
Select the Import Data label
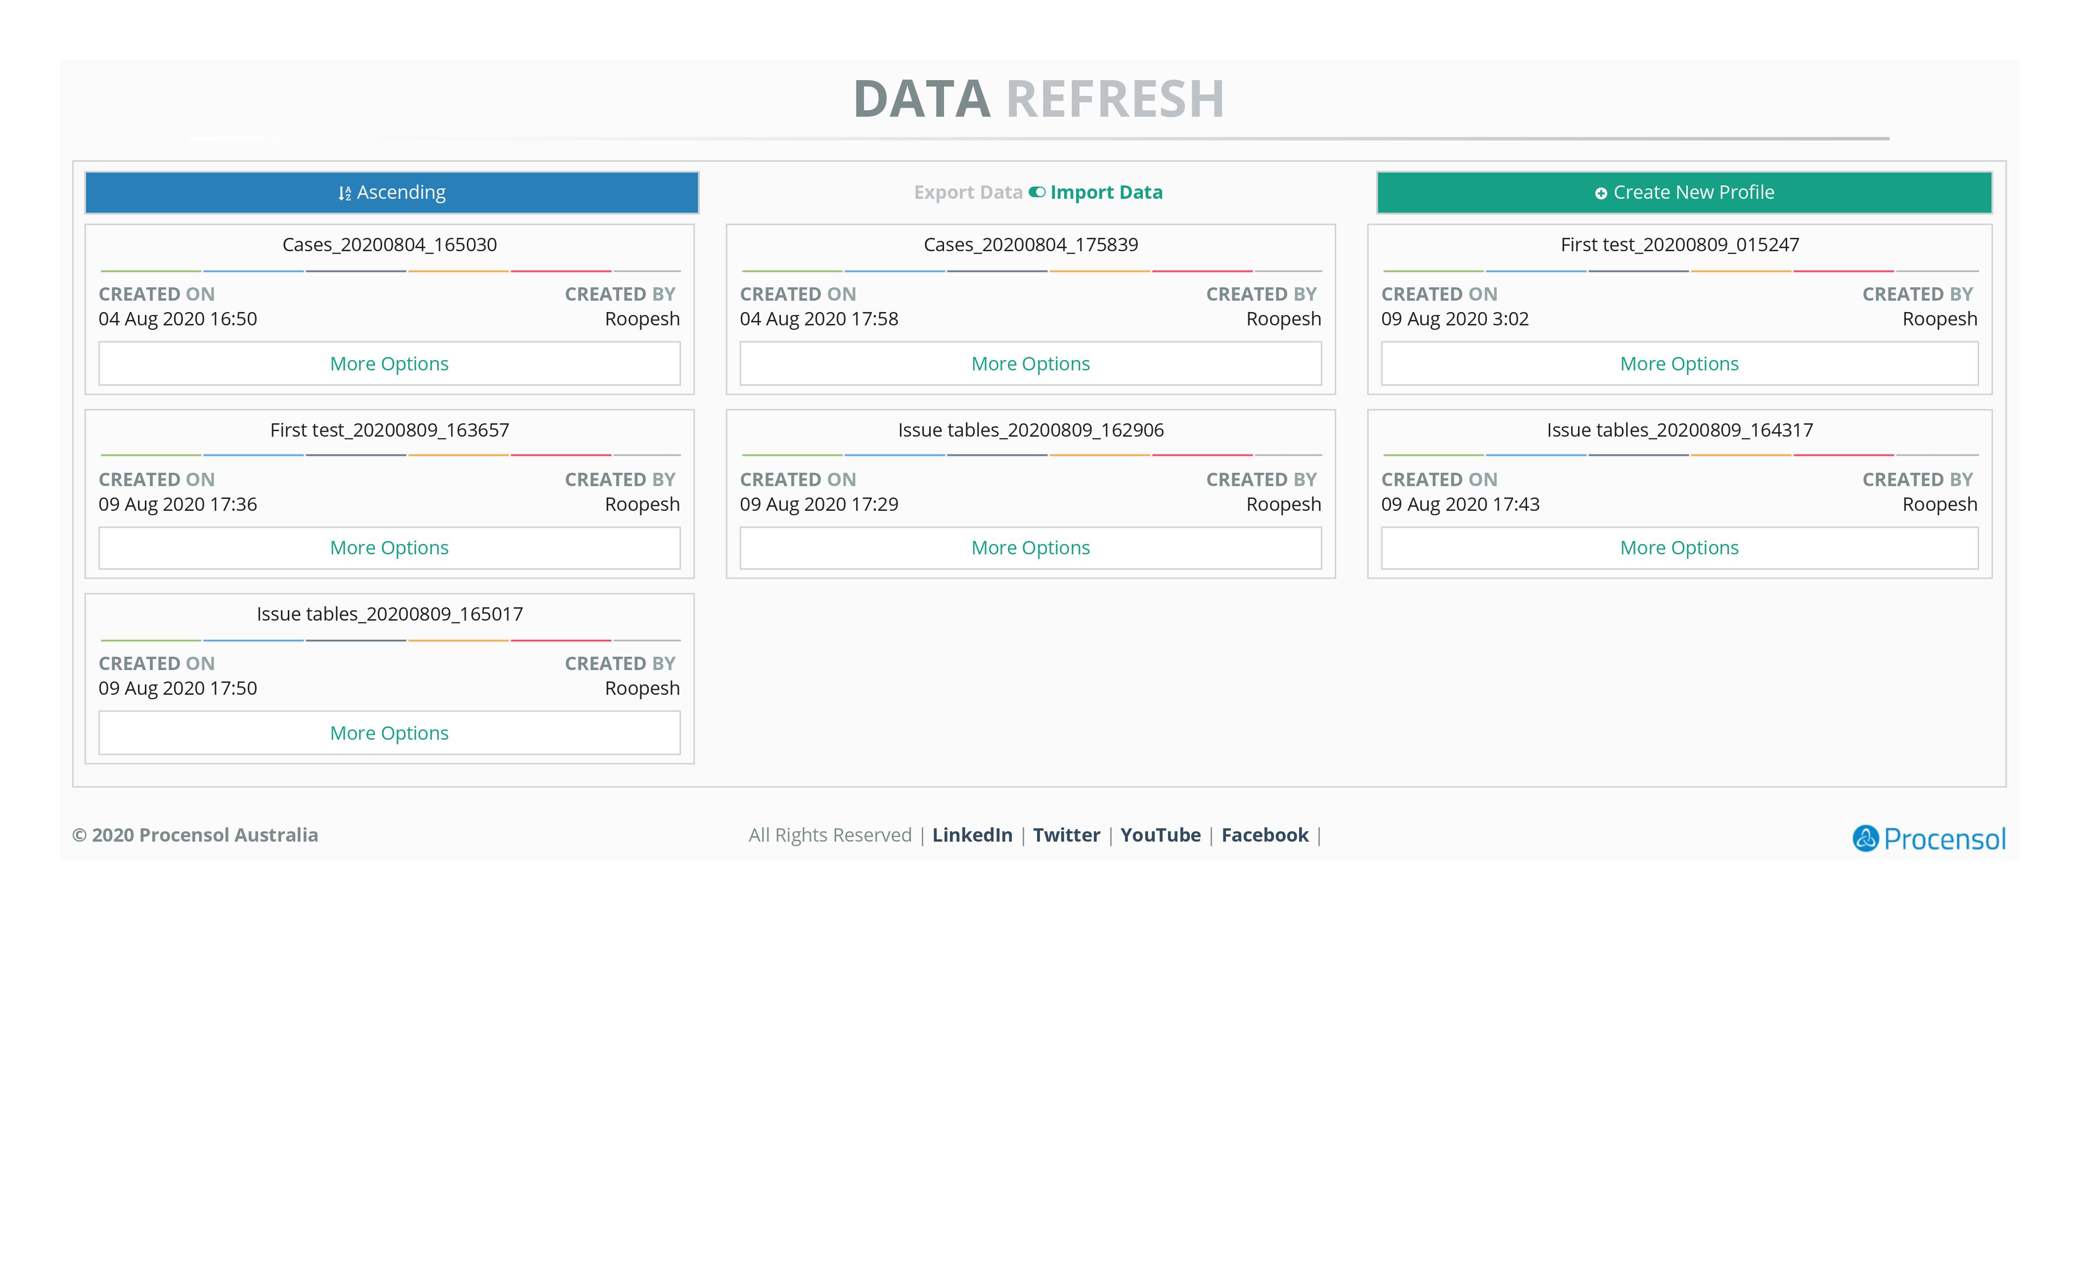[1106, 192]
